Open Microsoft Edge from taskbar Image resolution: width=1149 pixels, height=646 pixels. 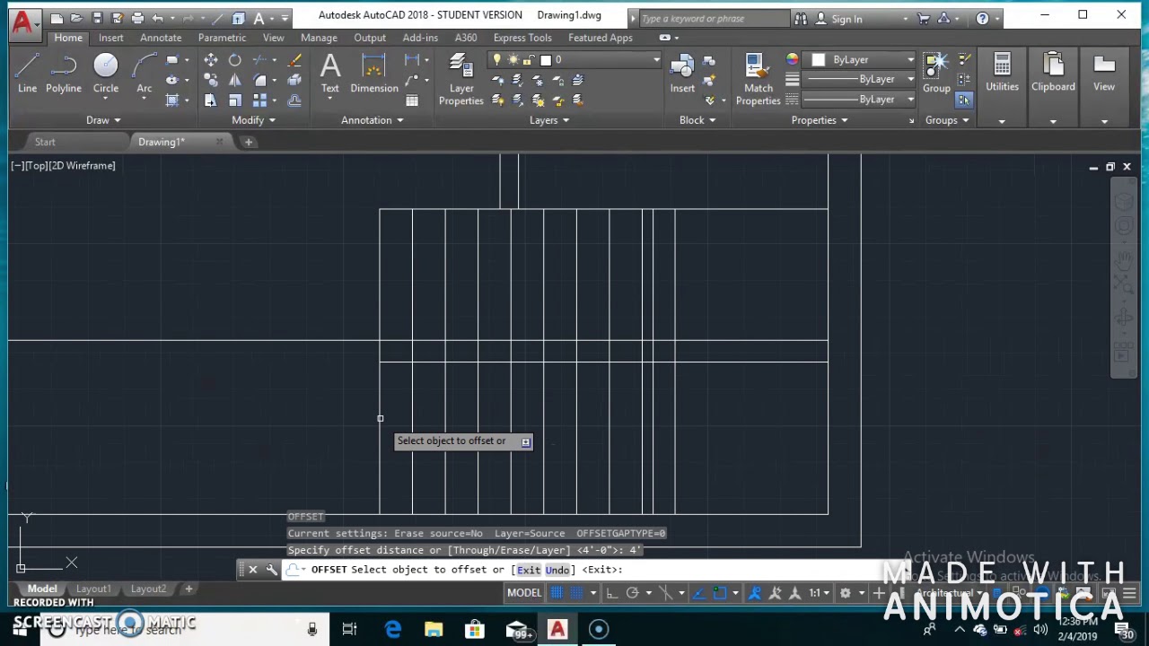click(x=393, y=630)
